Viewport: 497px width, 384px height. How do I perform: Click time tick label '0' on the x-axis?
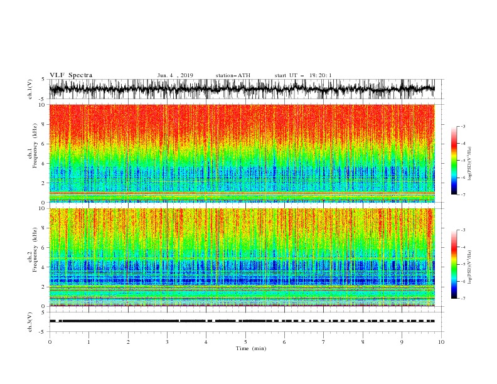(50, 342)
